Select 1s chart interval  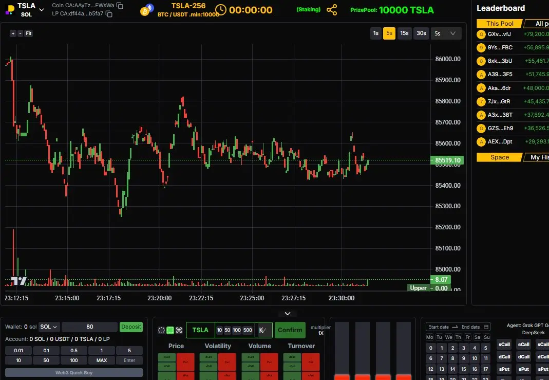[376, 33]
